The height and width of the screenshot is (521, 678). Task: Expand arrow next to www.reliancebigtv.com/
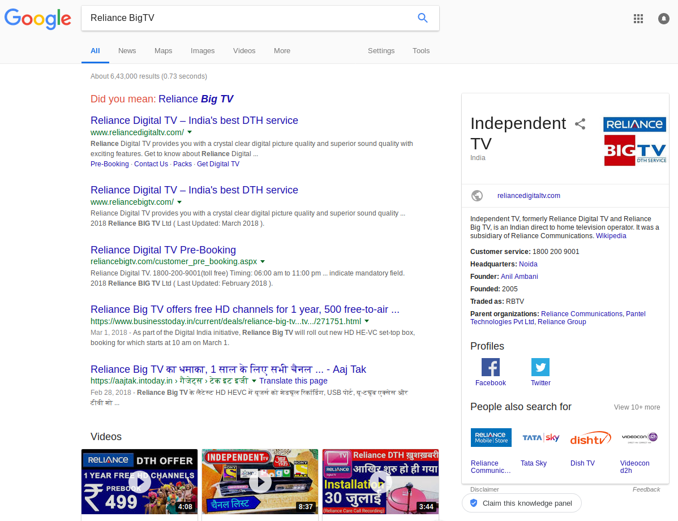pyautogui.click(x=179, y=202)
